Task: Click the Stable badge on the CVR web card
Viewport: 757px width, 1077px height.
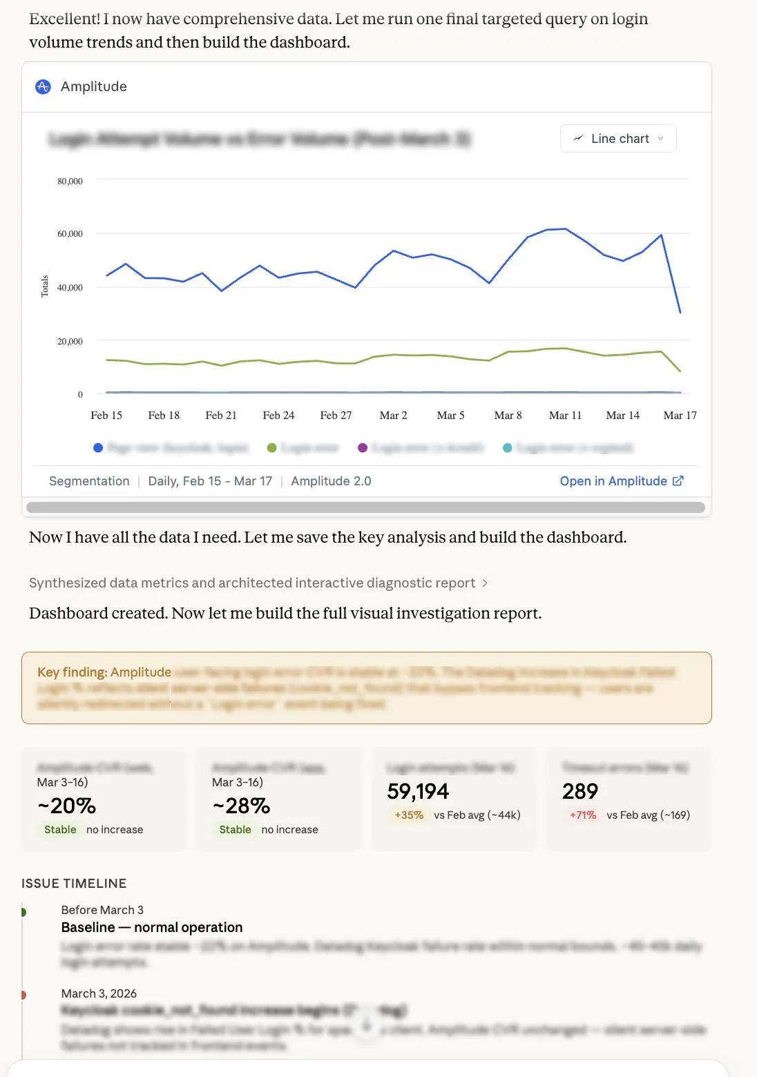Action: 59,829
